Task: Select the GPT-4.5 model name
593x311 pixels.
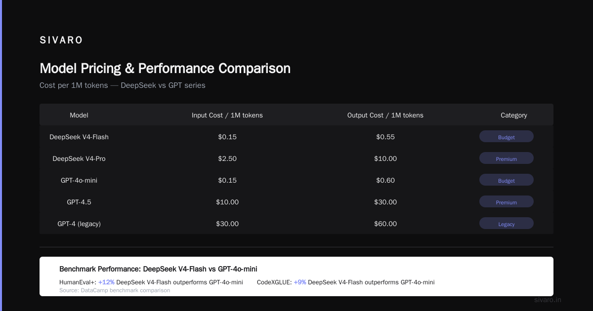Action: (x=79, y=202)
